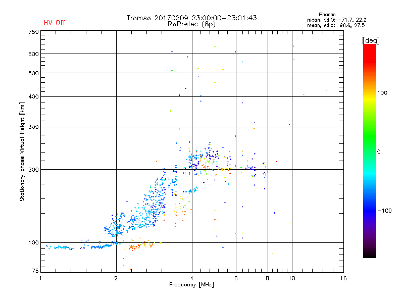Click the y-axis tick label '500'
The image size is (404, 303).
[33, 73]
